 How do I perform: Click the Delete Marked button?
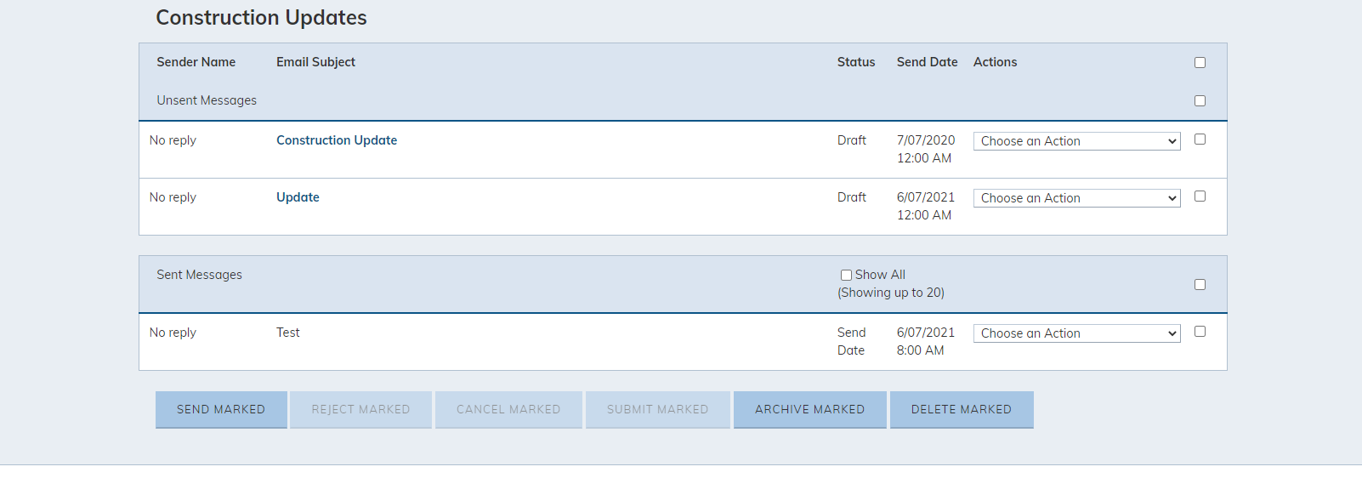click(x=962, y=409)
